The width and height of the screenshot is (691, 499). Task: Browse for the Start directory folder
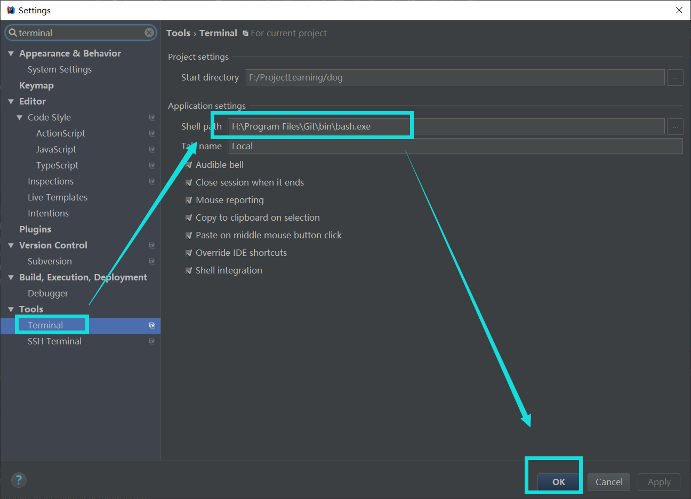click(675, 77)
